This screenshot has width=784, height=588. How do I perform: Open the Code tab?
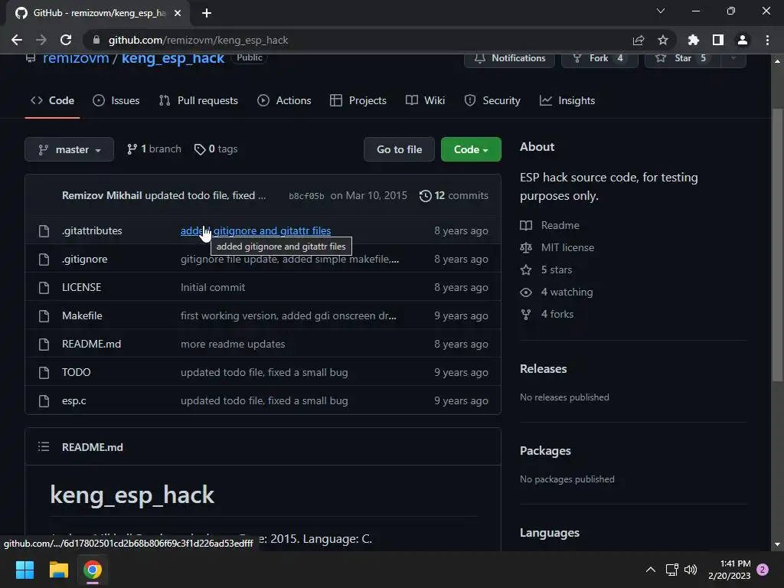(x=53, y=100)
